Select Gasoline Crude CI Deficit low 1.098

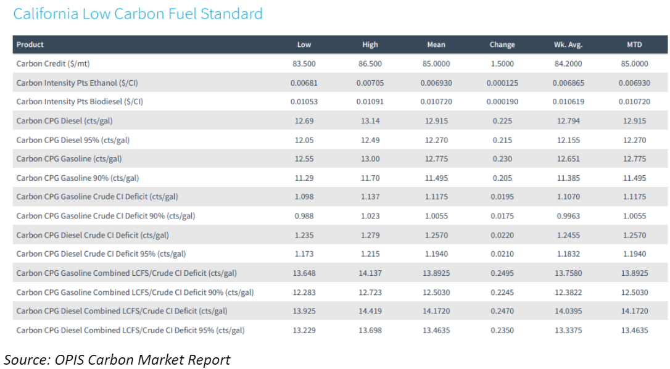click(304, 197)
